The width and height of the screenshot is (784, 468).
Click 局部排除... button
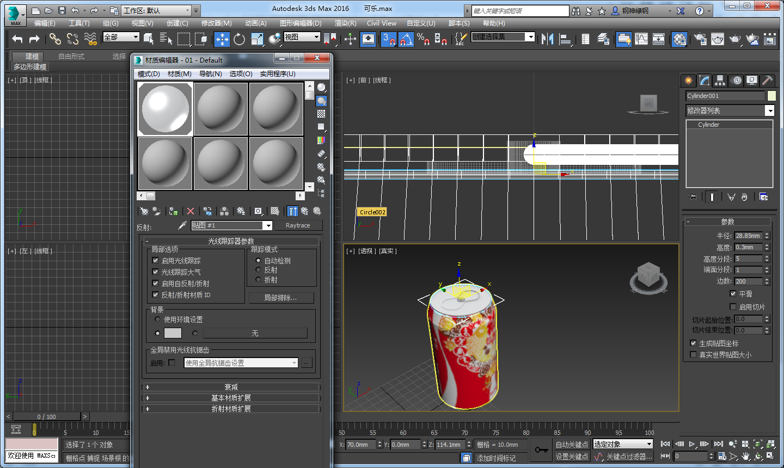[x=281, y=298]
